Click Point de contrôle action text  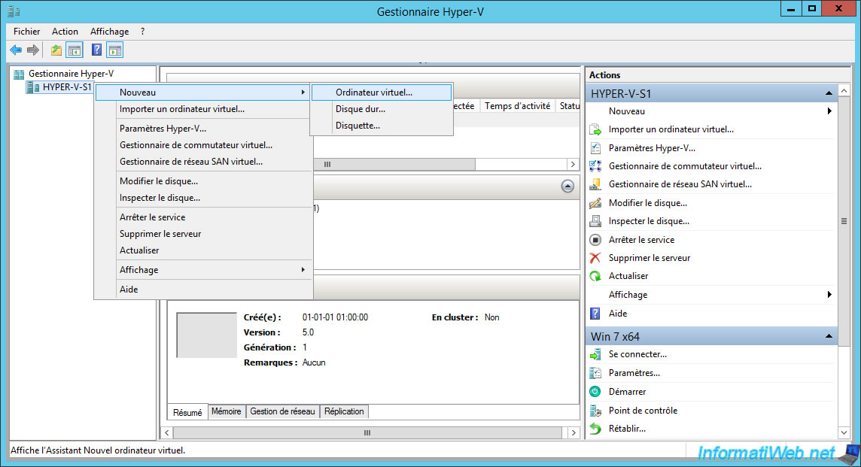click(x=643, y=411)
